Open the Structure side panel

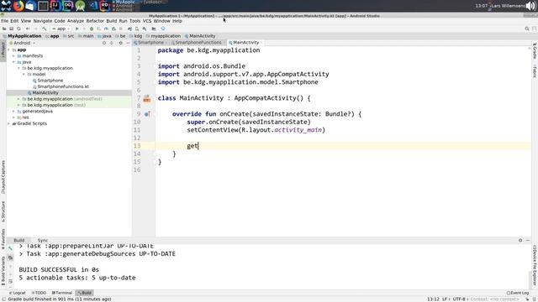click(3, 212)
